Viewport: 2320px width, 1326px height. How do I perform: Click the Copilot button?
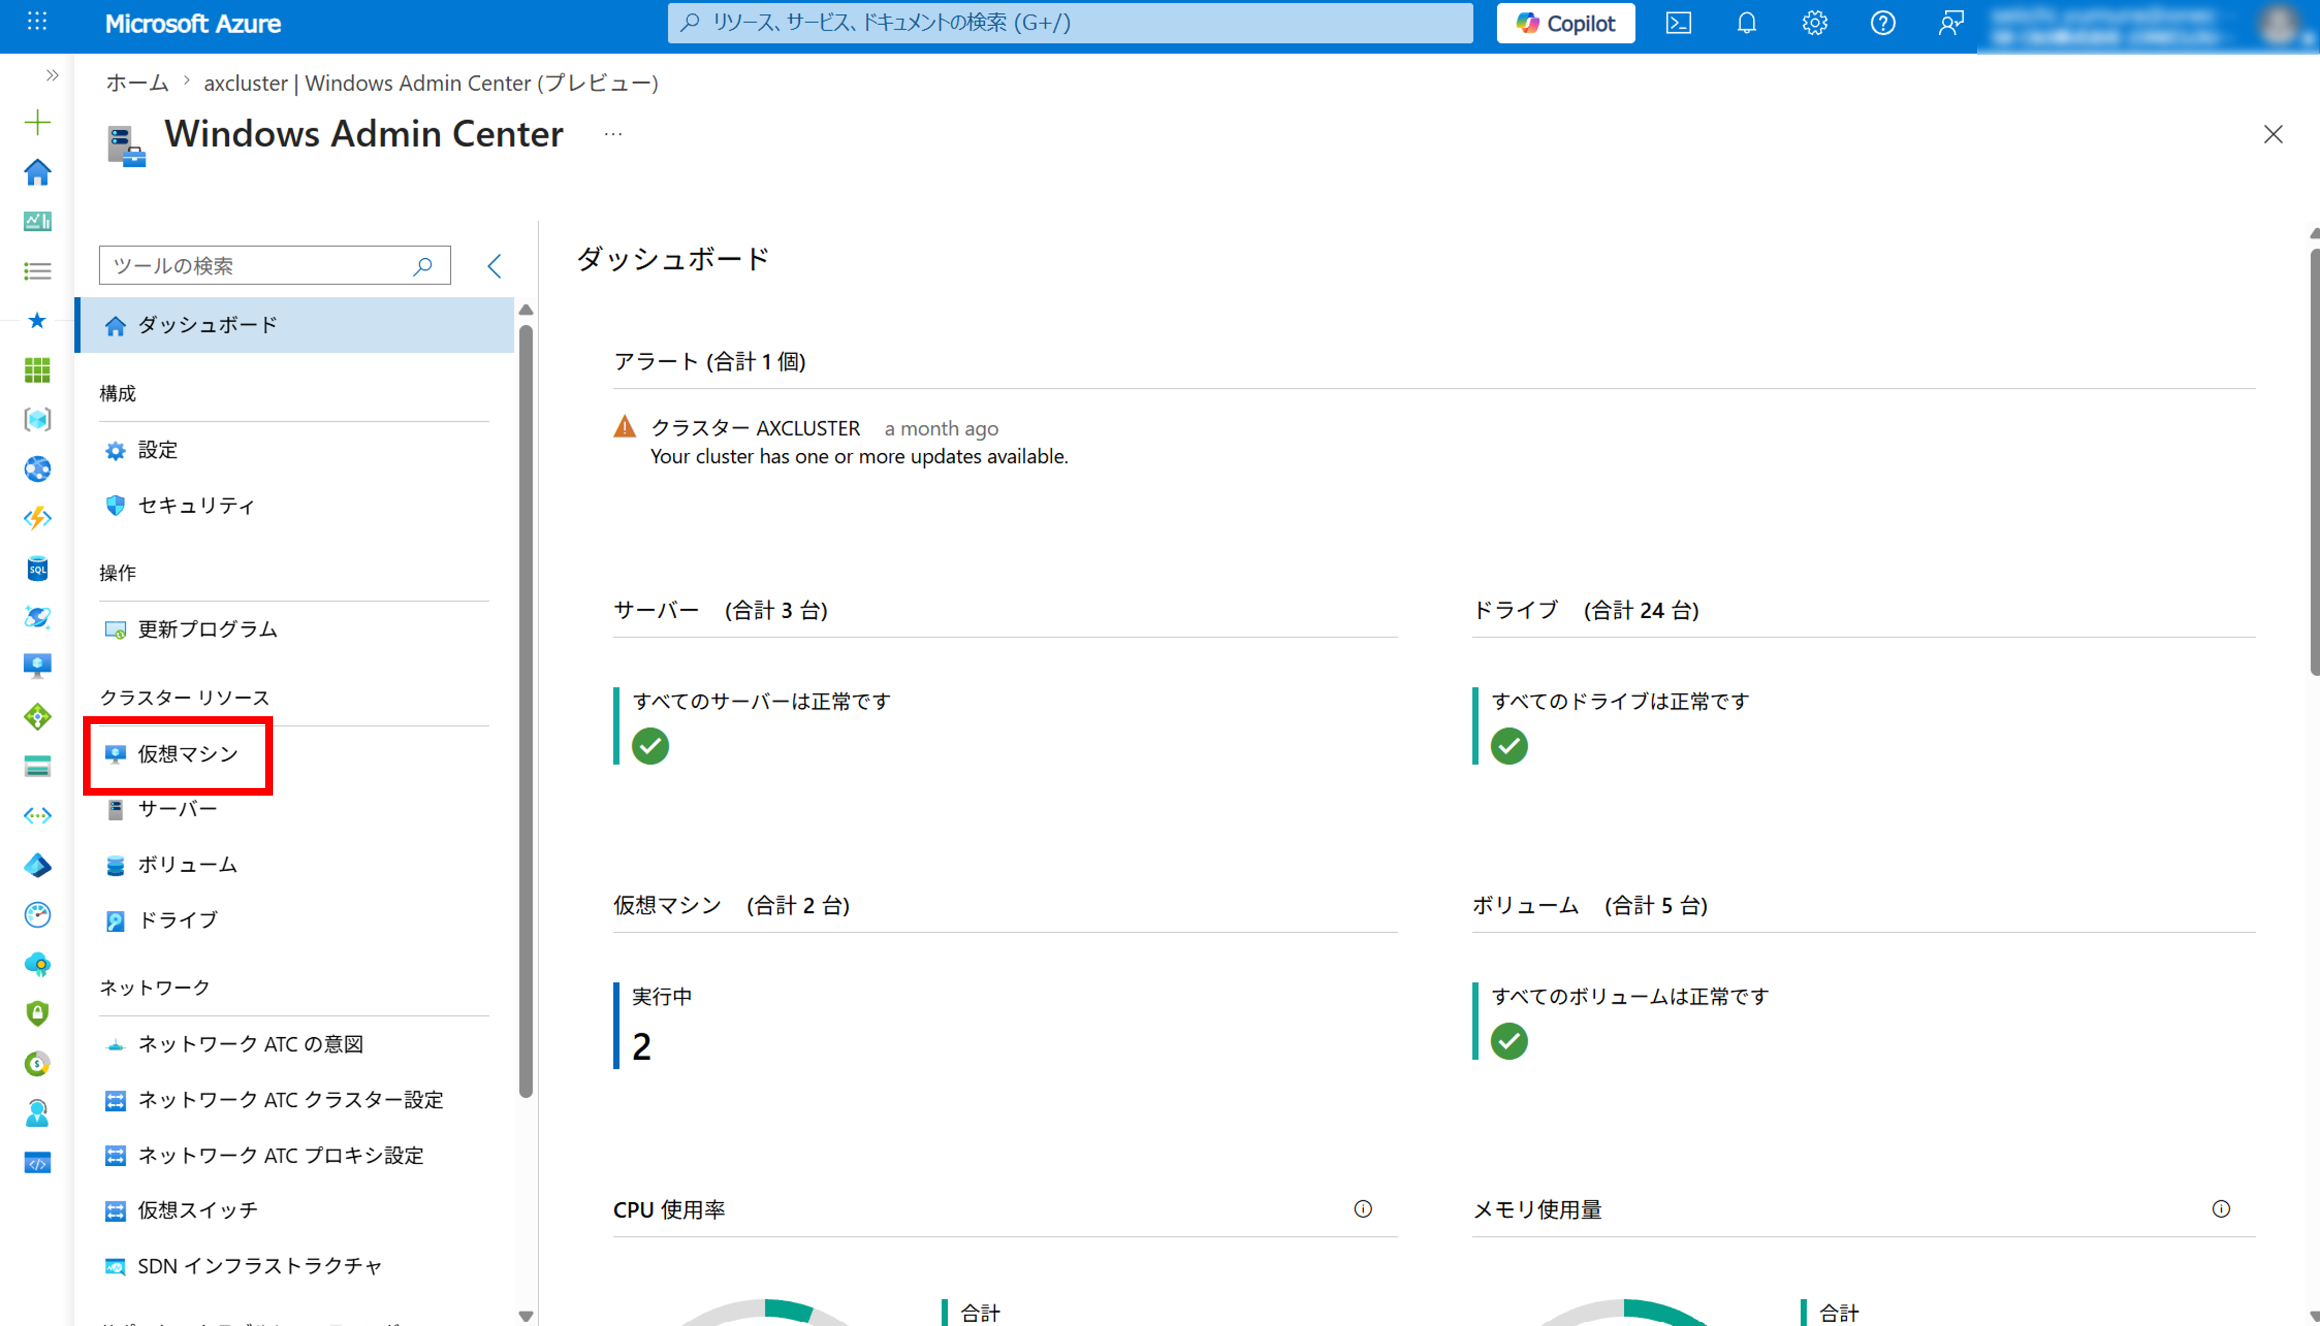[x=1565, y=23]
